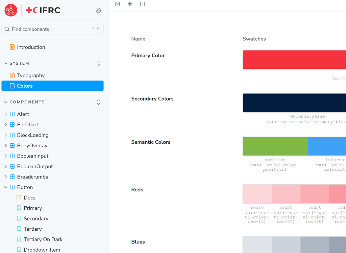
Task: Click the Colors document icon
Action: click(13, 86)
